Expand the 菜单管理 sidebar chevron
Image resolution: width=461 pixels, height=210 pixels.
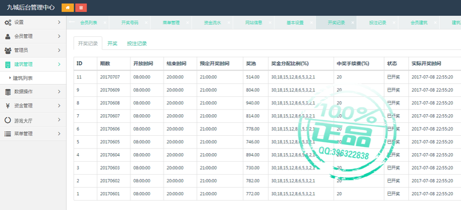click(59, 134)
